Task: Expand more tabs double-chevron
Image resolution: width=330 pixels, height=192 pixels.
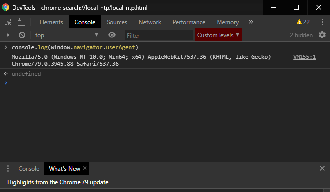Action: [x=251, y=22]
